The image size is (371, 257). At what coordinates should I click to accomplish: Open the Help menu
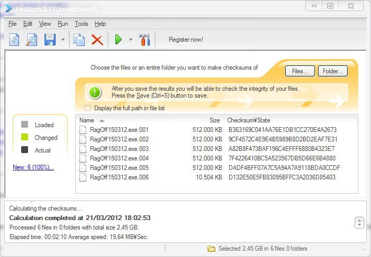101,24
